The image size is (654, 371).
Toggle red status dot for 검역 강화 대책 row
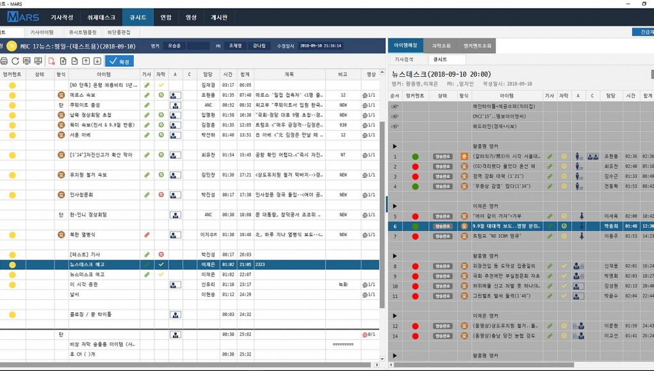415,177
